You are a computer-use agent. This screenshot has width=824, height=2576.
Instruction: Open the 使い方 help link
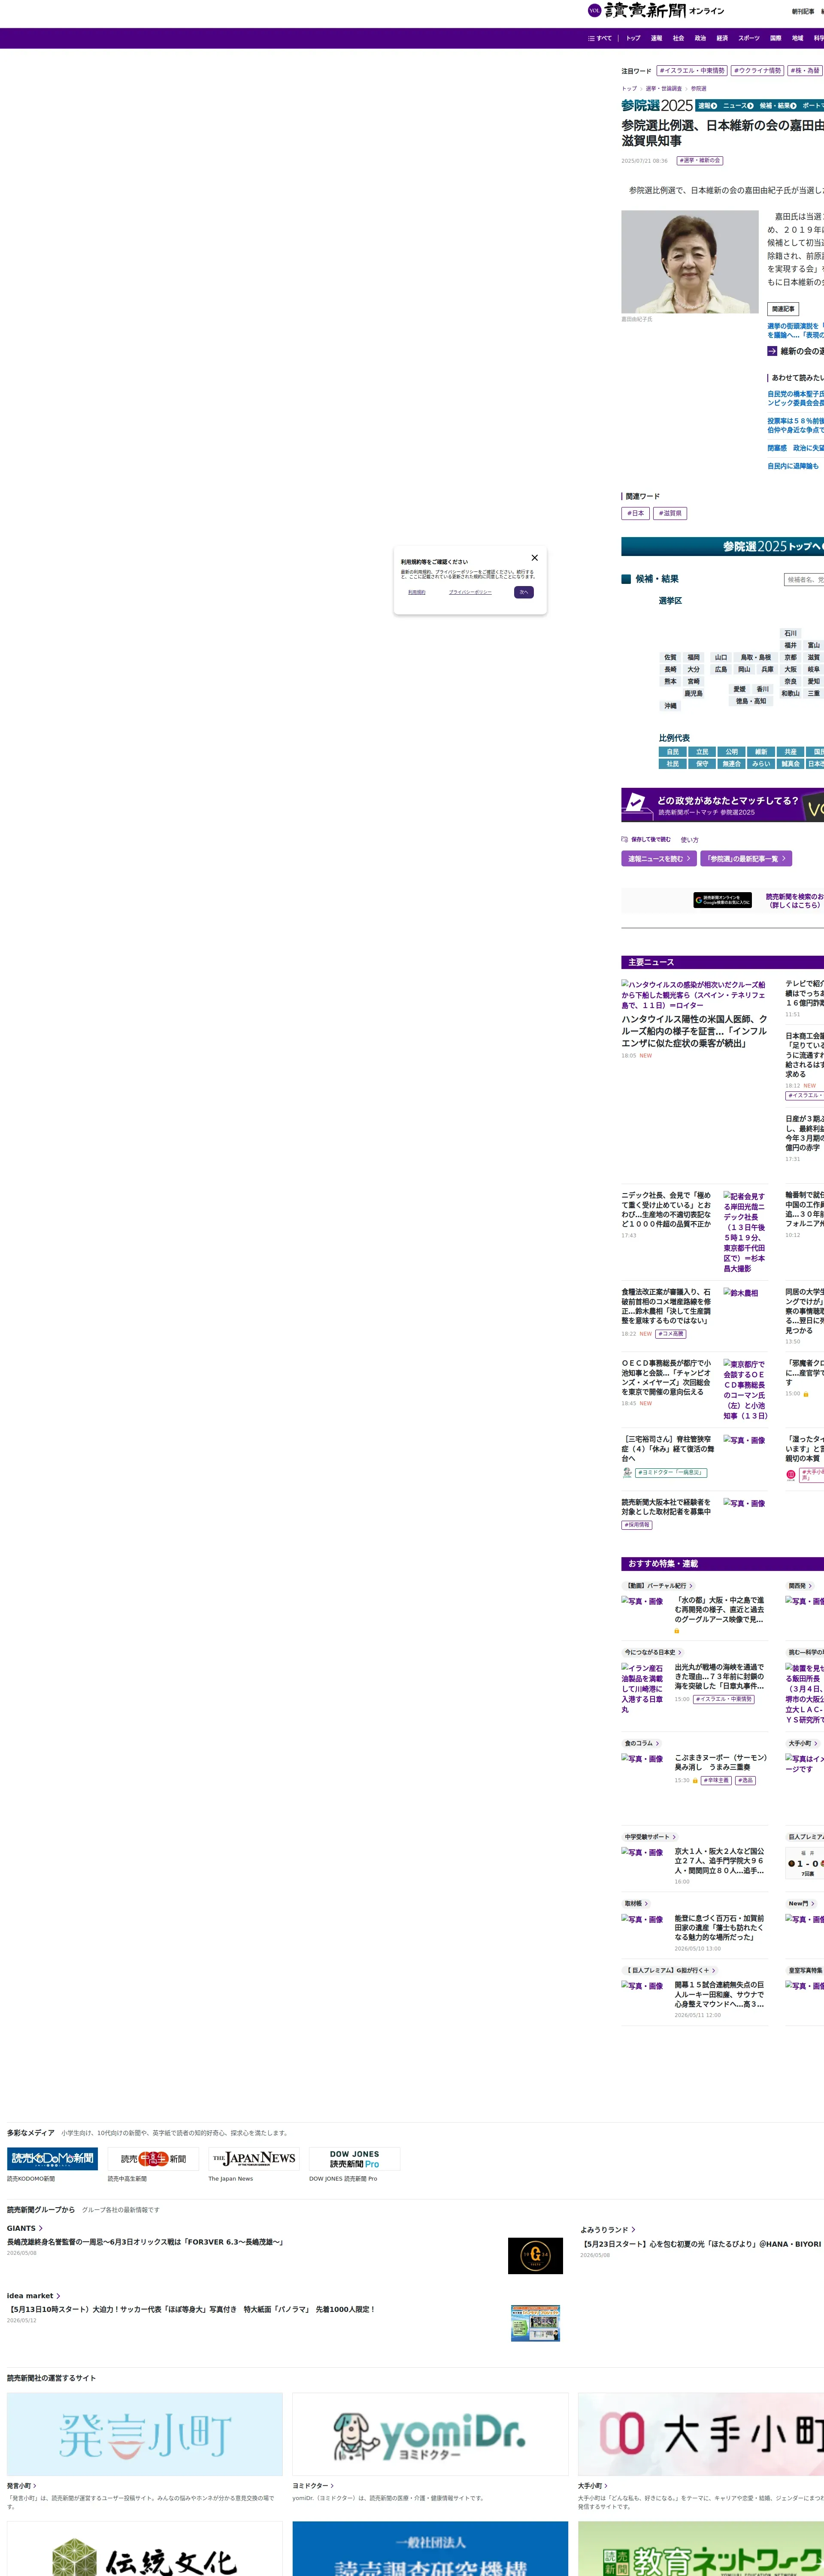point(690,840)
